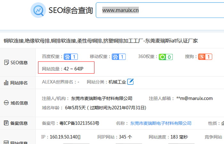Click the 百度权重 Baidu paw badge
Viewport: 224px width, 144px height.
(71, 57)
